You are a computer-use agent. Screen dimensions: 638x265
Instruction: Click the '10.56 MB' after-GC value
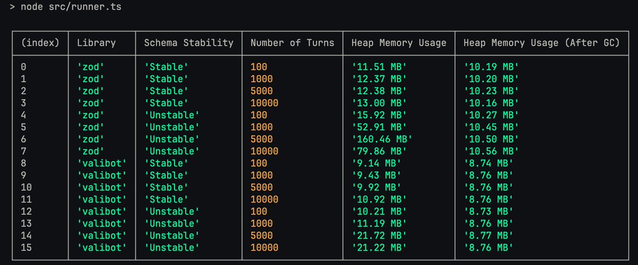(x=491, y=151)
